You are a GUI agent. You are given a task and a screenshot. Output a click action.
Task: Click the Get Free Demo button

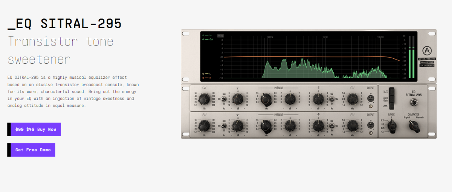coord(31,150)
